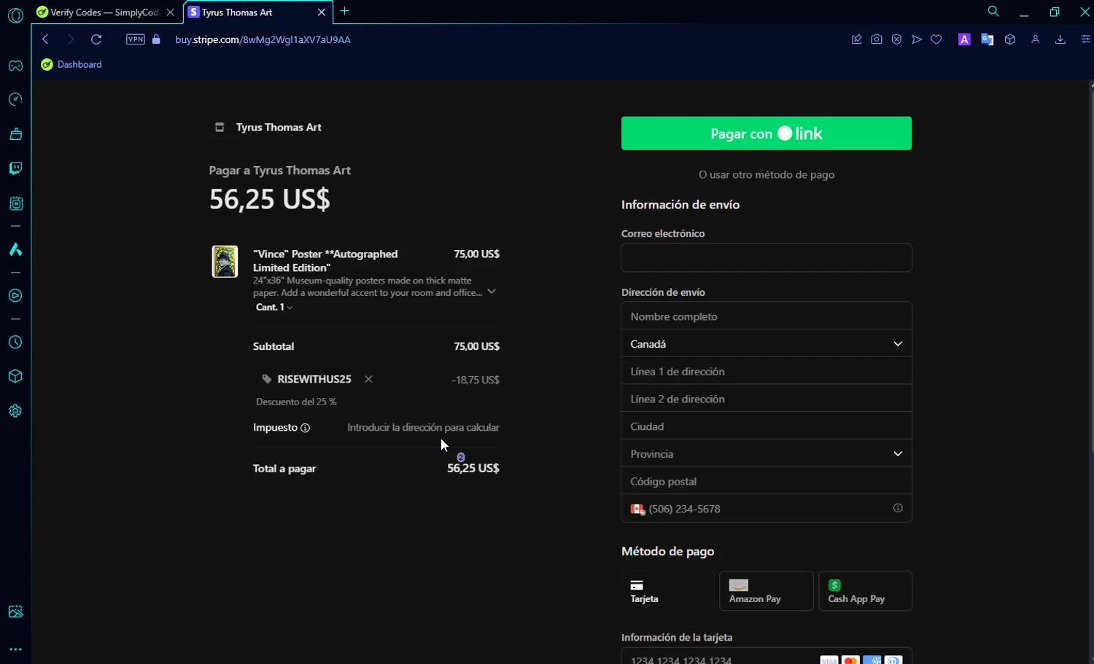This screenshot has width=1094, height=664.
Task: Reload the current page
Action: coord(96,39)
